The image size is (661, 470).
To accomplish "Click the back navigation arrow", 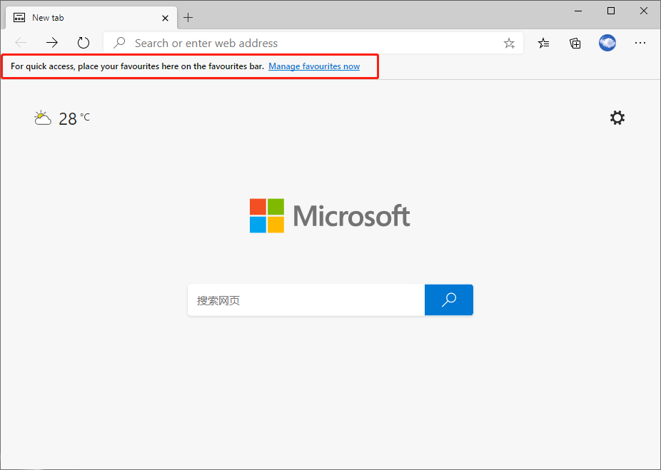I will [21, 43].
